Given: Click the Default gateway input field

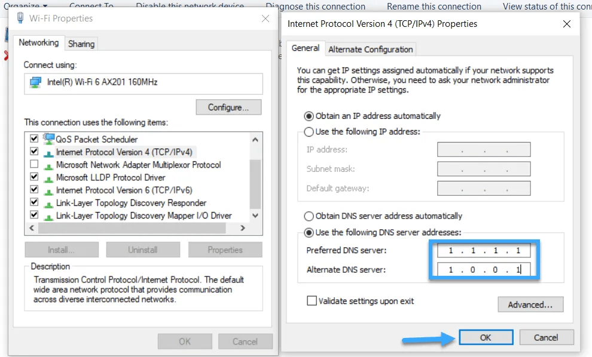Looking at the screenshot, I should point(484,189).
